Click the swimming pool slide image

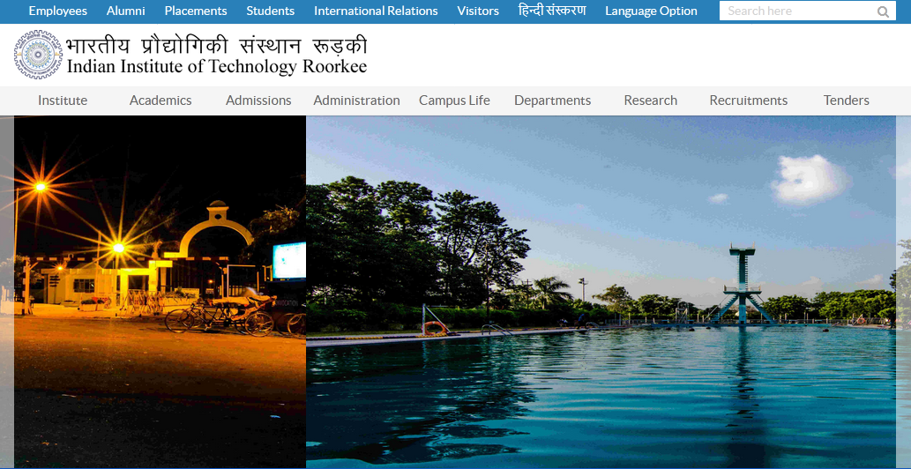tap(601, 292)
